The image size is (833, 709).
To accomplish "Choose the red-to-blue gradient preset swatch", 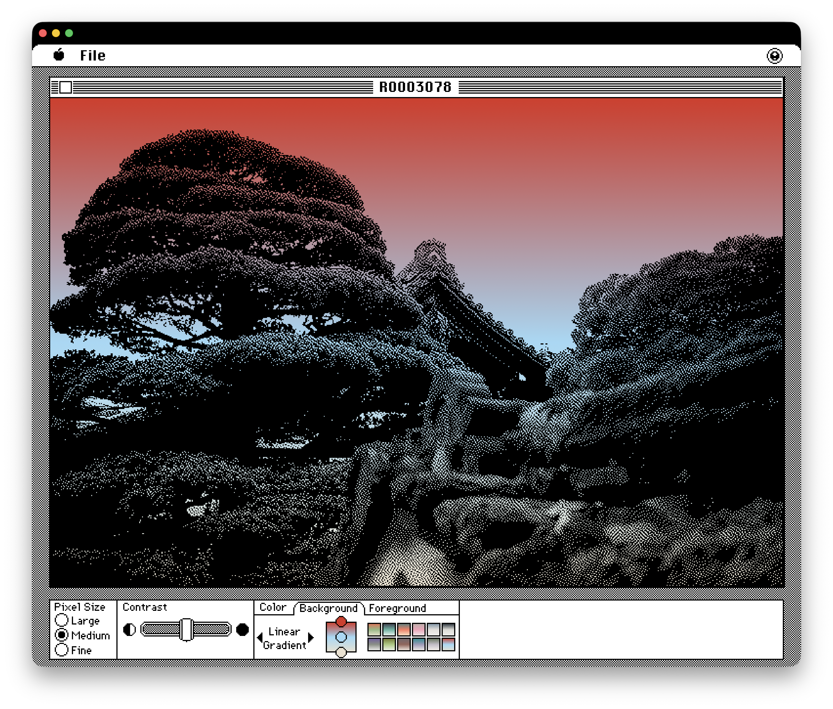I will (448, 644).
